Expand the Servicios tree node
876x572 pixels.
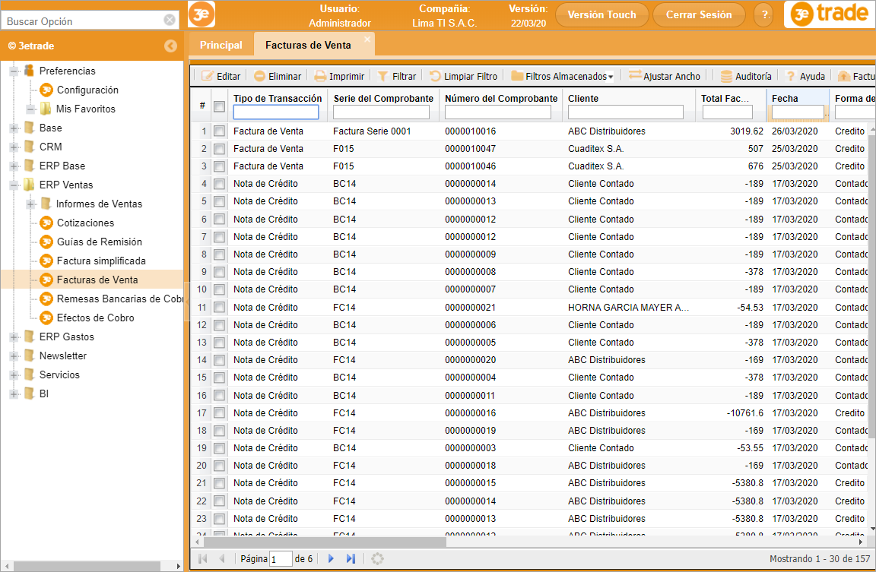[14, 374]
